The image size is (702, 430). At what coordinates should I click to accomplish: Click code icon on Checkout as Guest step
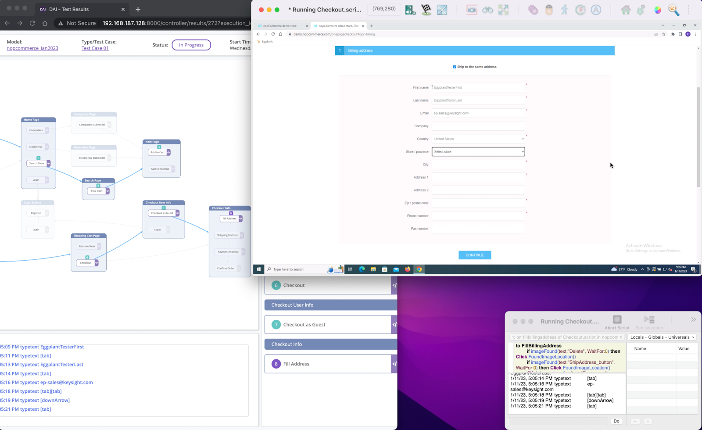pos(394,325)
